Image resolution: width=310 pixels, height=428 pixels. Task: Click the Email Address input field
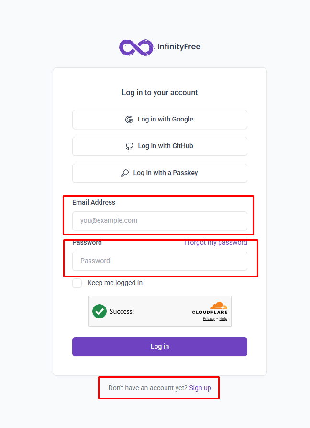click(x=159, y=220)
